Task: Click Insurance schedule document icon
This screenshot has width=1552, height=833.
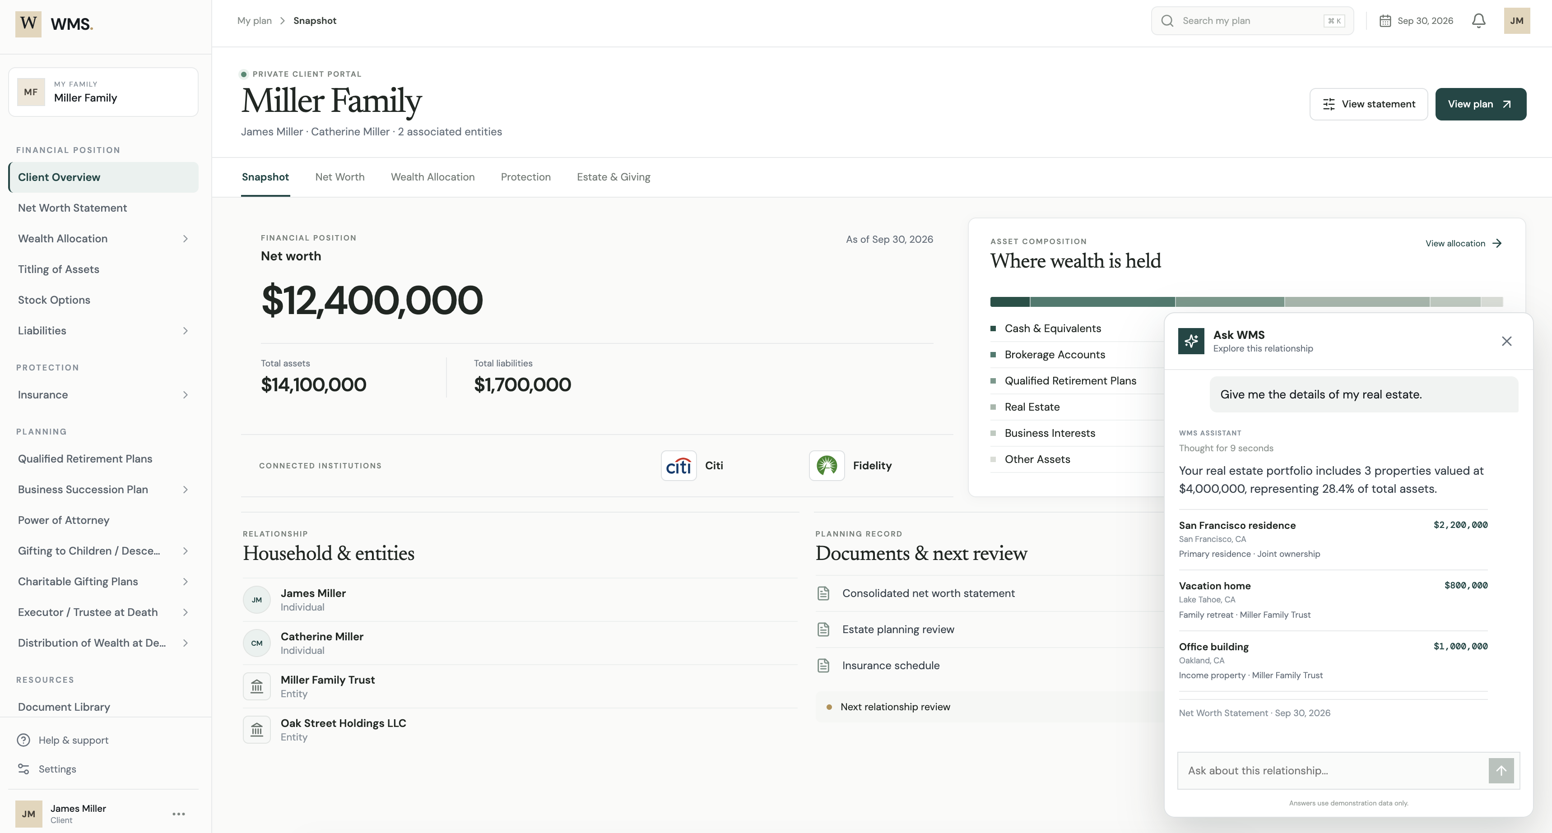Action: point(823,666)
